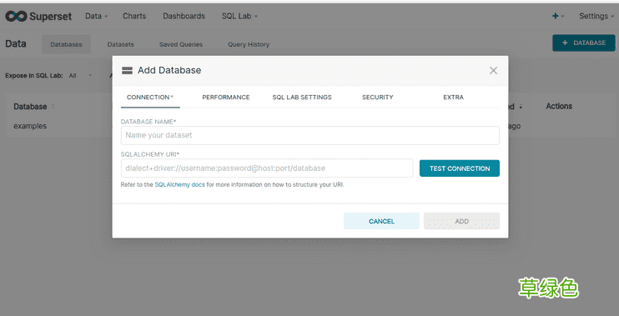
Task: Close the Add Database dialog
Action: click(x=493, y=71)
